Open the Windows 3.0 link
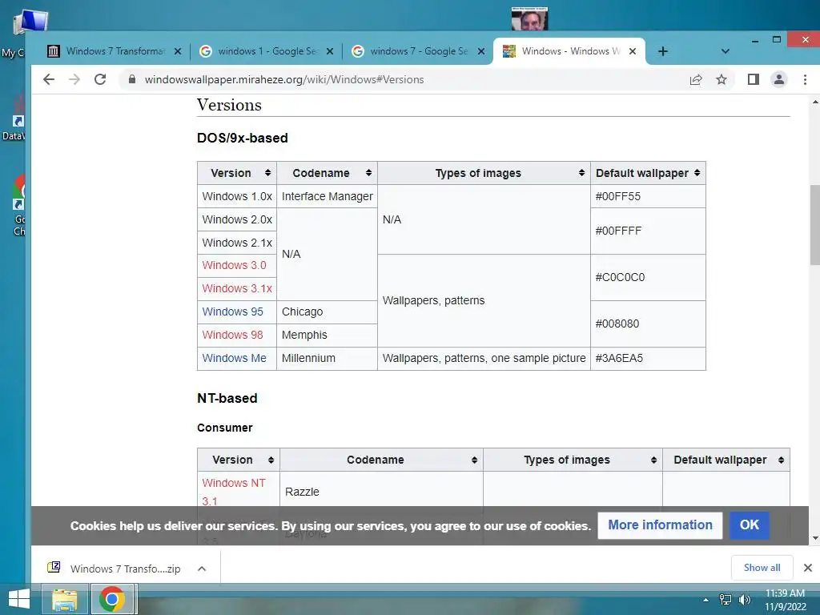Image resolution: width=820 pixels, height=615 pixels. 234,265
